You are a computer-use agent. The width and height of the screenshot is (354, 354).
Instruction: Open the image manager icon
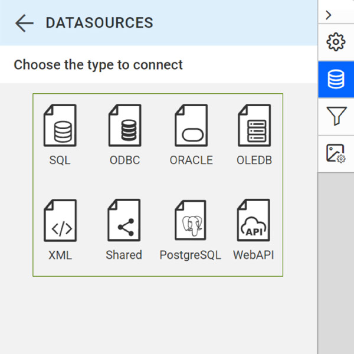pyautogui.click(x=336, y=153)
